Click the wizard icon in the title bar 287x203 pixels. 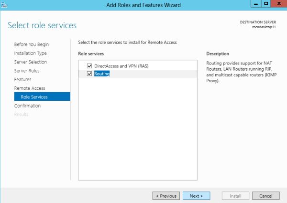[x=3, y=5]
